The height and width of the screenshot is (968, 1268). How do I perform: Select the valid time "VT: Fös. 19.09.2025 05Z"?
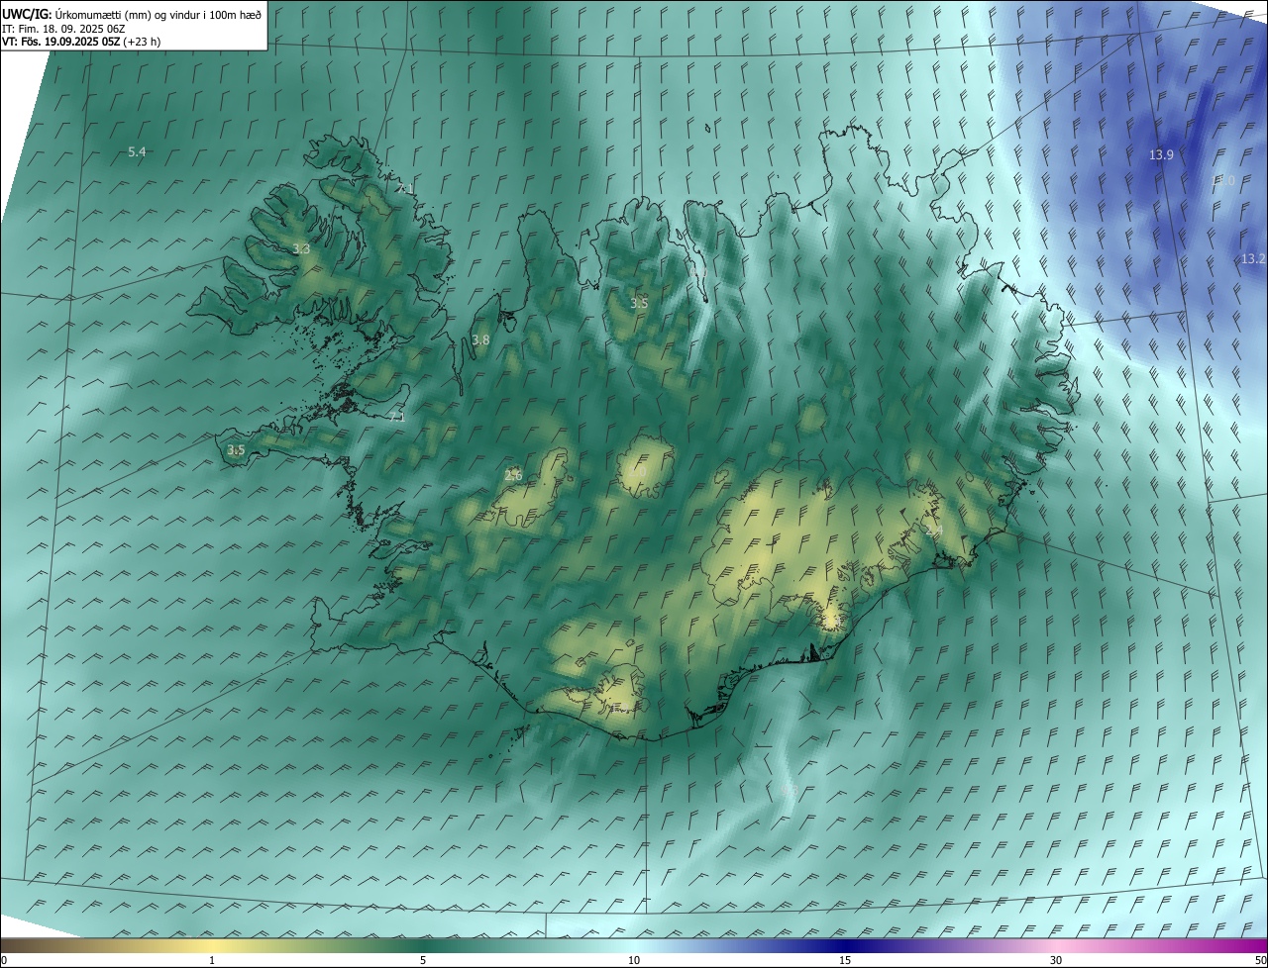tap(60, 42)
